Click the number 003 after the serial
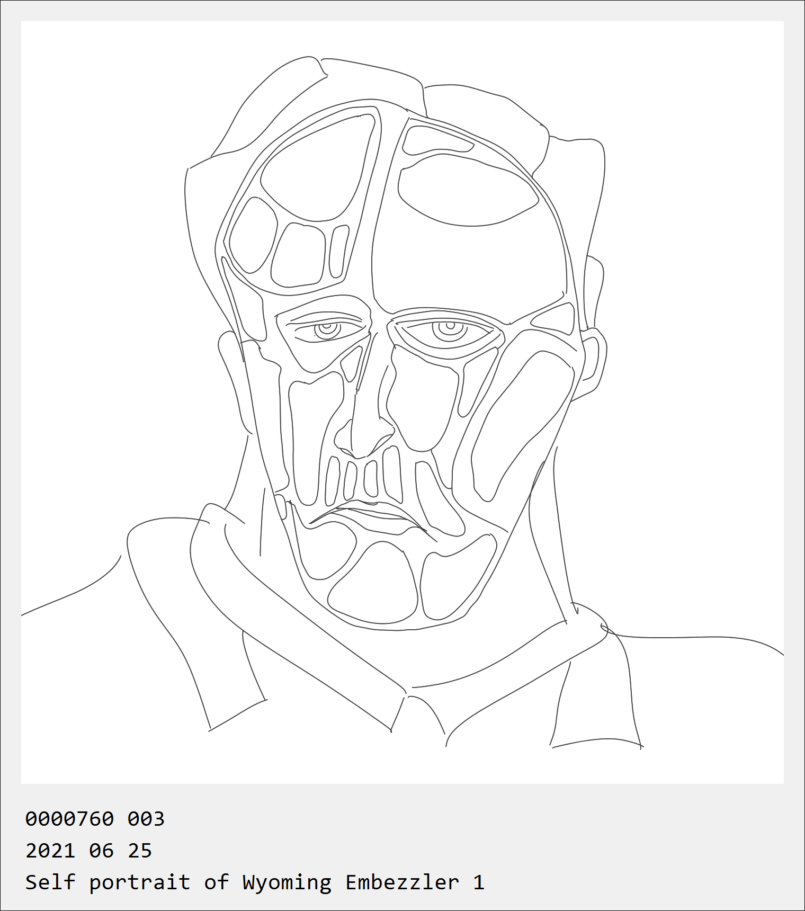The image size is (805, 911). coord(146,819)
